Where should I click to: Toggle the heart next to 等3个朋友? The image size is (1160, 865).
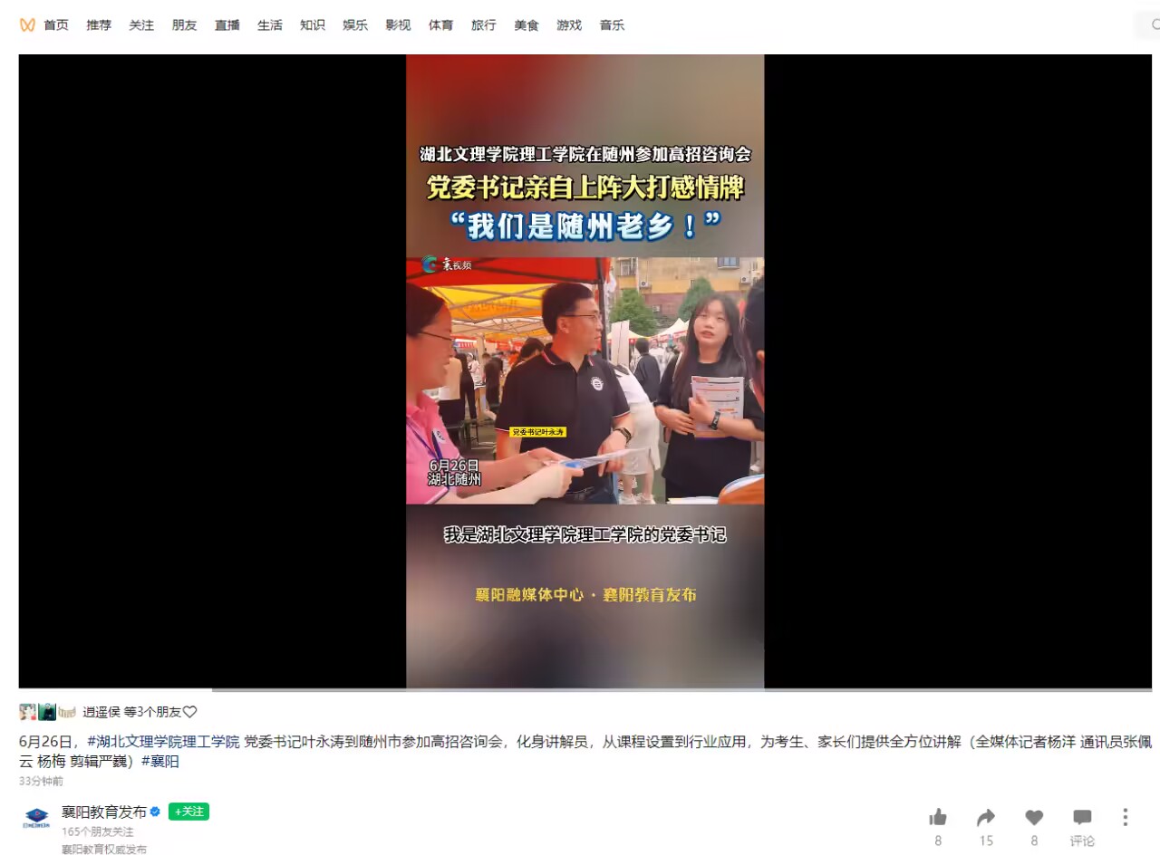(x=190, y=712)
